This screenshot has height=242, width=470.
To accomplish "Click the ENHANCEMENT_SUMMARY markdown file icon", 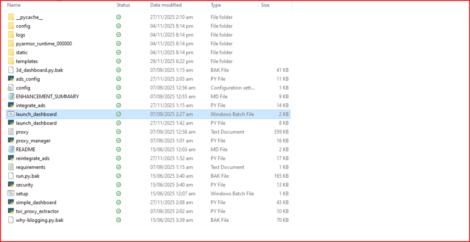I will point(11,96).
